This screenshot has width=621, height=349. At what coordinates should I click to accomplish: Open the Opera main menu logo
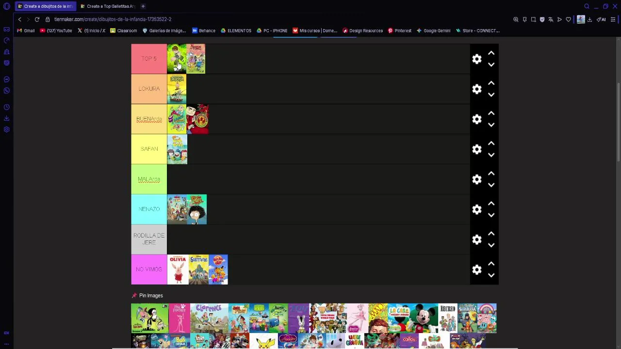(6, 6)
